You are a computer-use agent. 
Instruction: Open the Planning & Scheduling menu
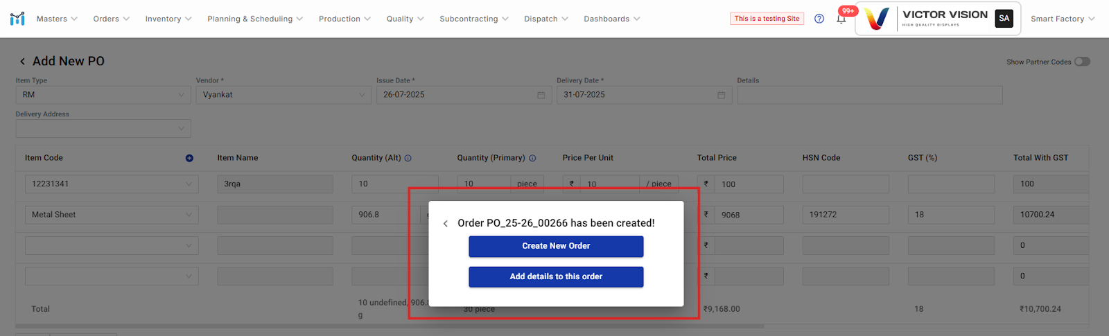pyautogui.click(x=254, y=19)
